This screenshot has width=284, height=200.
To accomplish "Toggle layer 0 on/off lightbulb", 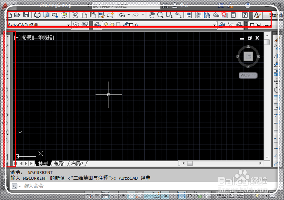I will [x=106, y=25].
